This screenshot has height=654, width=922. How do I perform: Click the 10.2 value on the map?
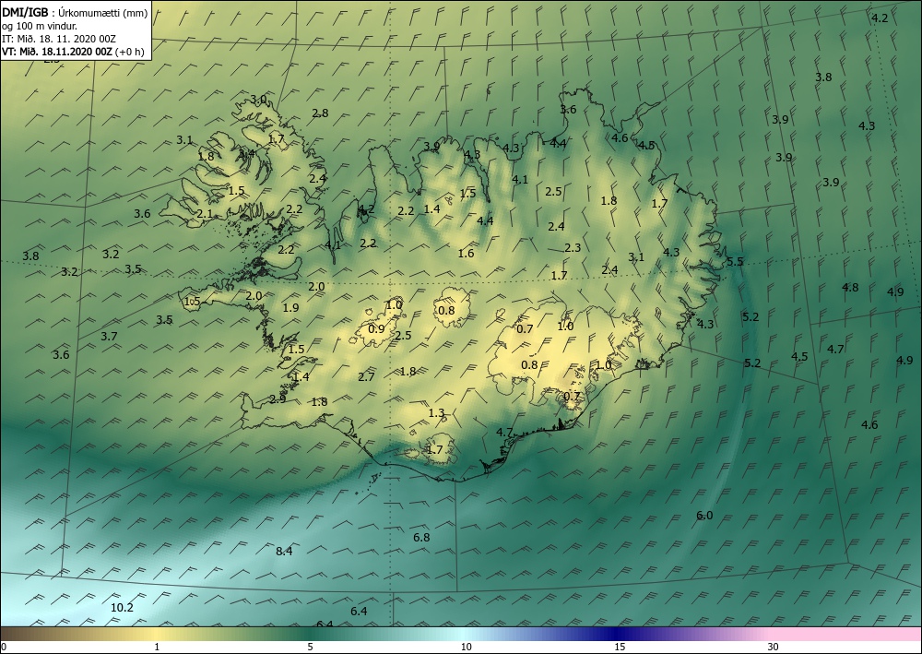122,608
